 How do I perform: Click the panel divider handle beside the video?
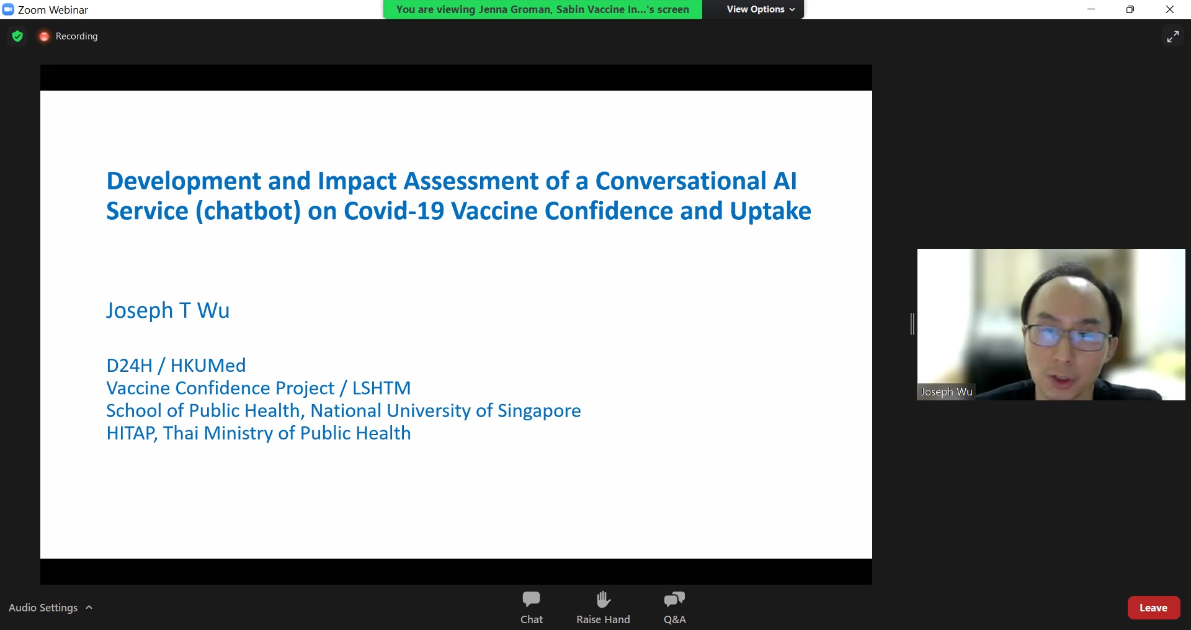coord(912,324)
